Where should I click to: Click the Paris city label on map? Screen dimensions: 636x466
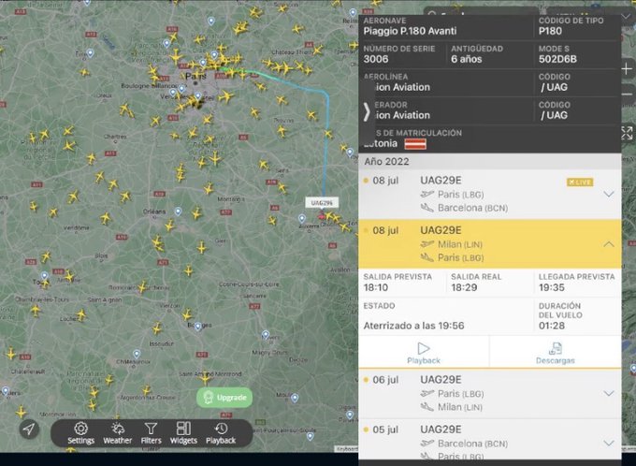point(195,76)
